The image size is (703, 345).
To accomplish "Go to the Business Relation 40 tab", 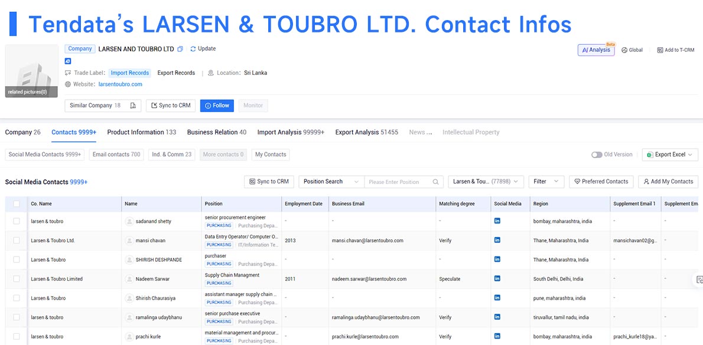I will click(x=217, y=132).
